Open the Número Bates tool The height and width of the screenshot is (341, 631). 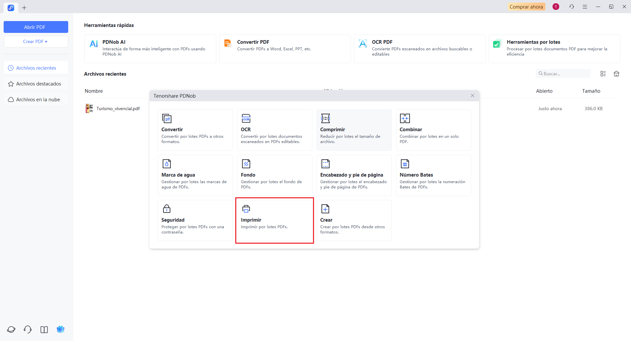[433, 175]
